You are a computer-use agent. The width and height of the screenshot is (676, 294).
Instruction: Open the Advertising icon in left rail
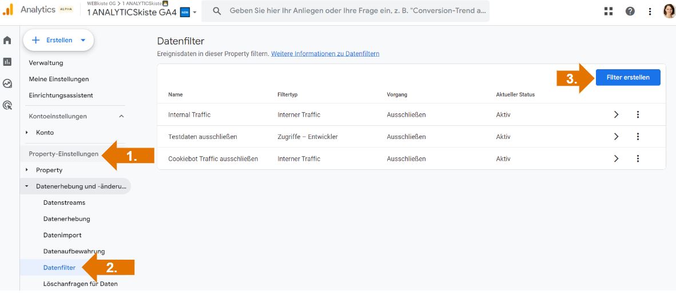click(7, 105)
